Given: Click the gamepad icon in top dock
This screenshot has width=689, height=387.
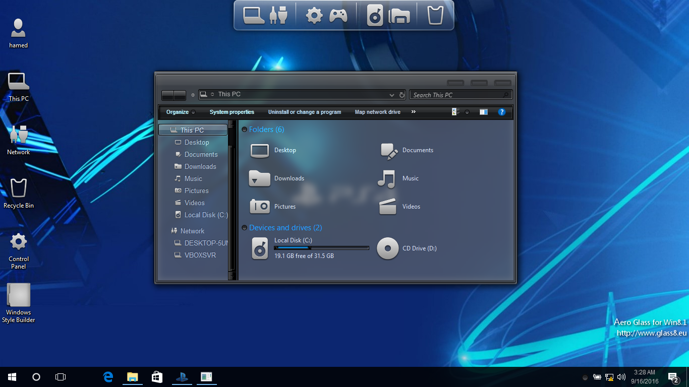Looking at the screenshot, I should (x=338, y=16).
